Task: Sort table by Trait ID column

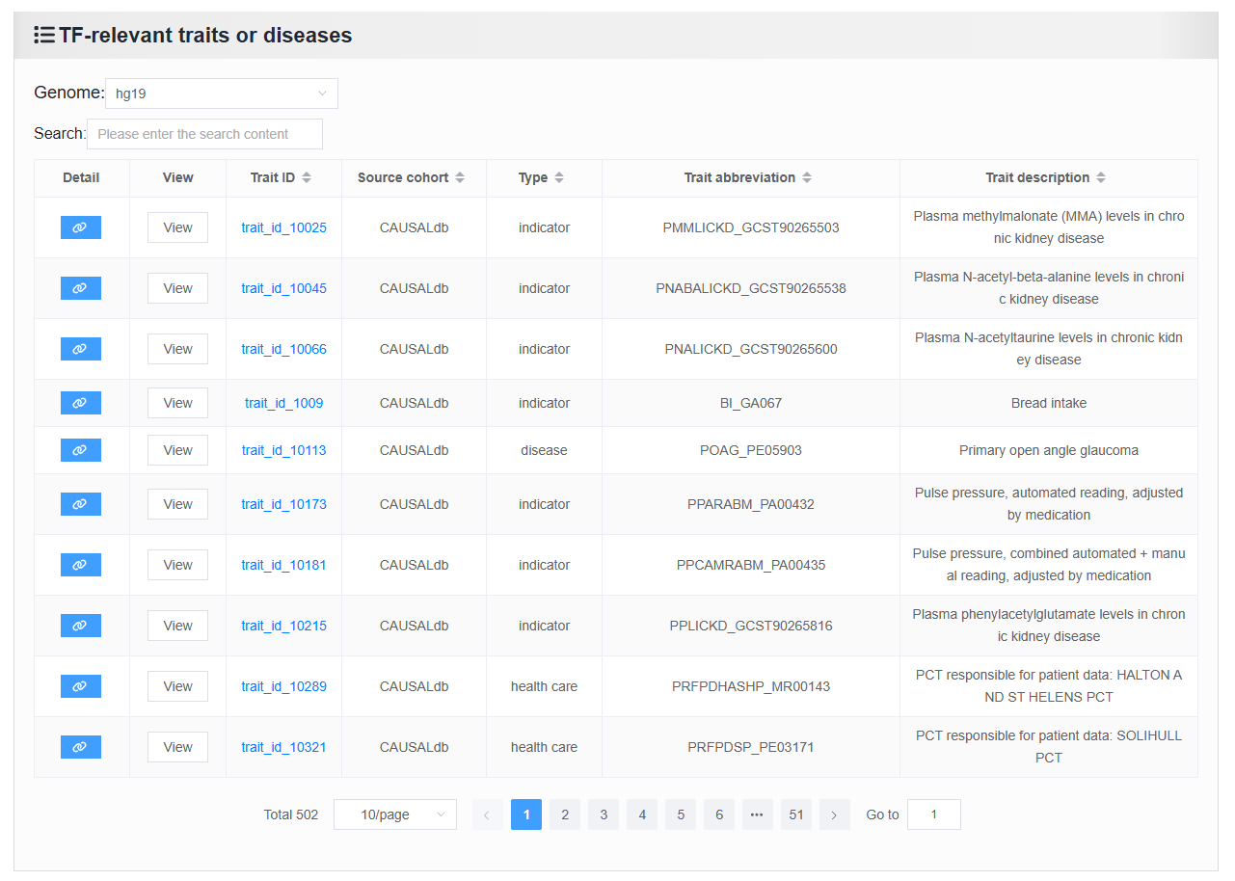Action: point(307,177)
